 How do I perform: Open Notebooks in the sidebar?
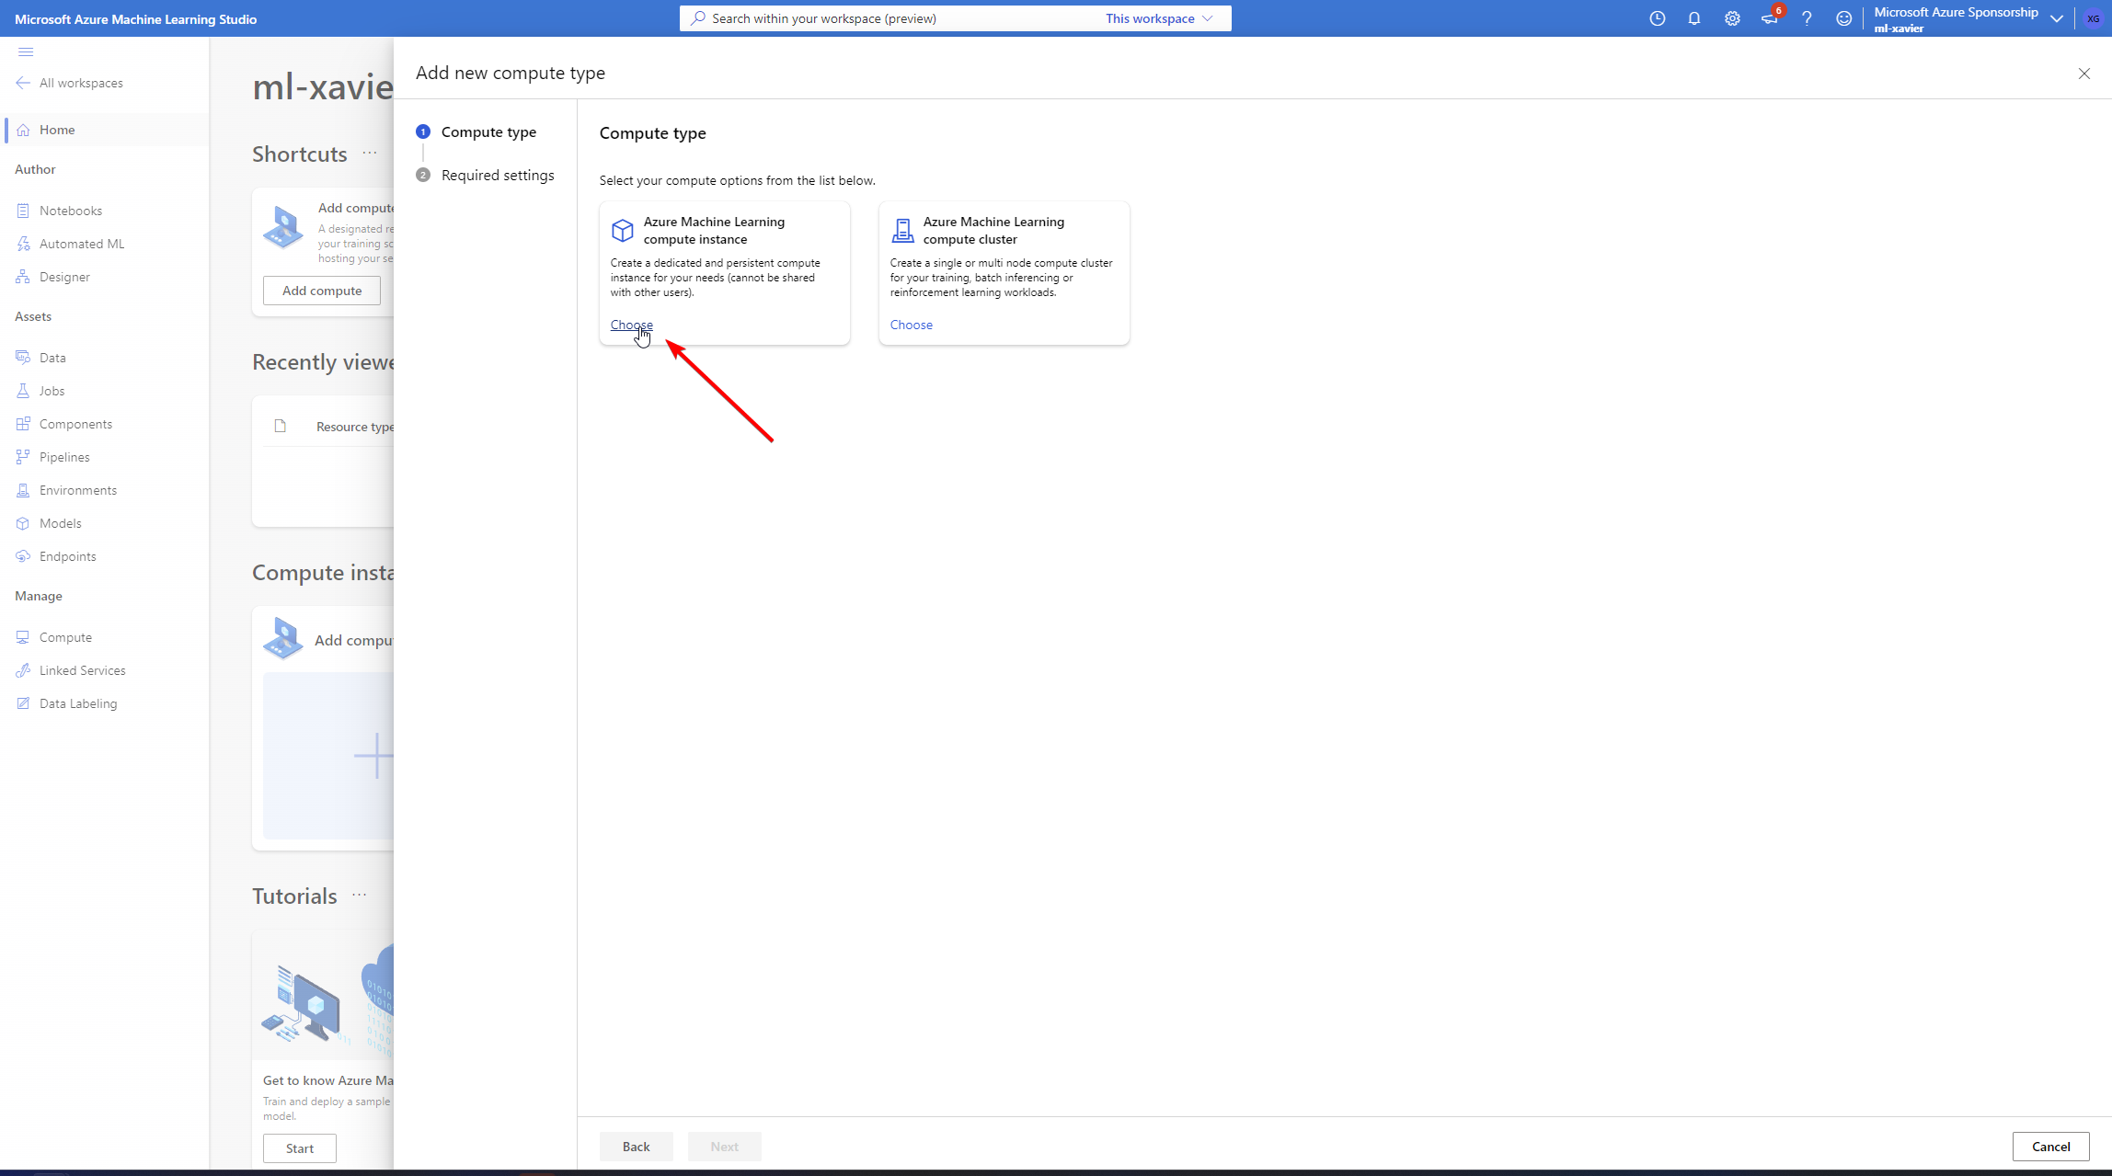tap(70, 211)
